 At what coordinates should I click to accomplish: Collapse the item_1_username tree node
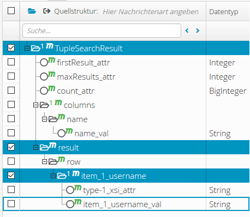pos(53,176)
